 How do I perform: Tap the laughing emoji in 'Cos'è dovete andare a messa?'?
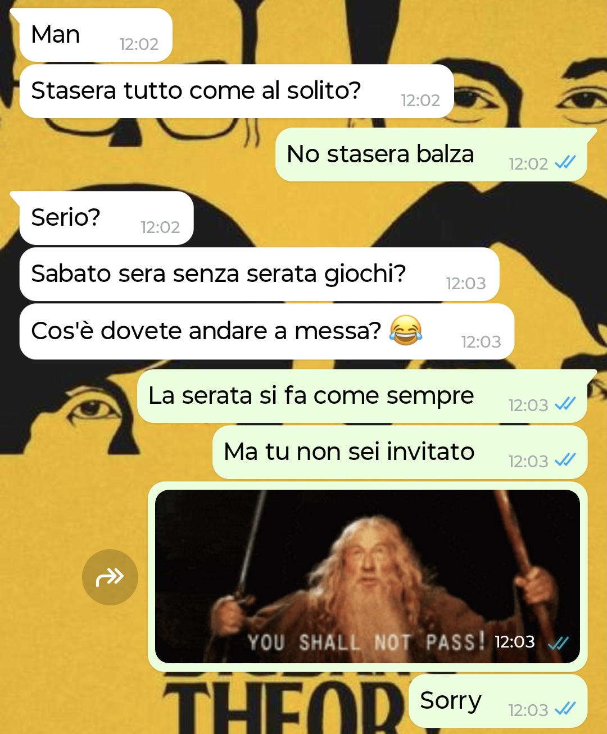click(406, 330)
